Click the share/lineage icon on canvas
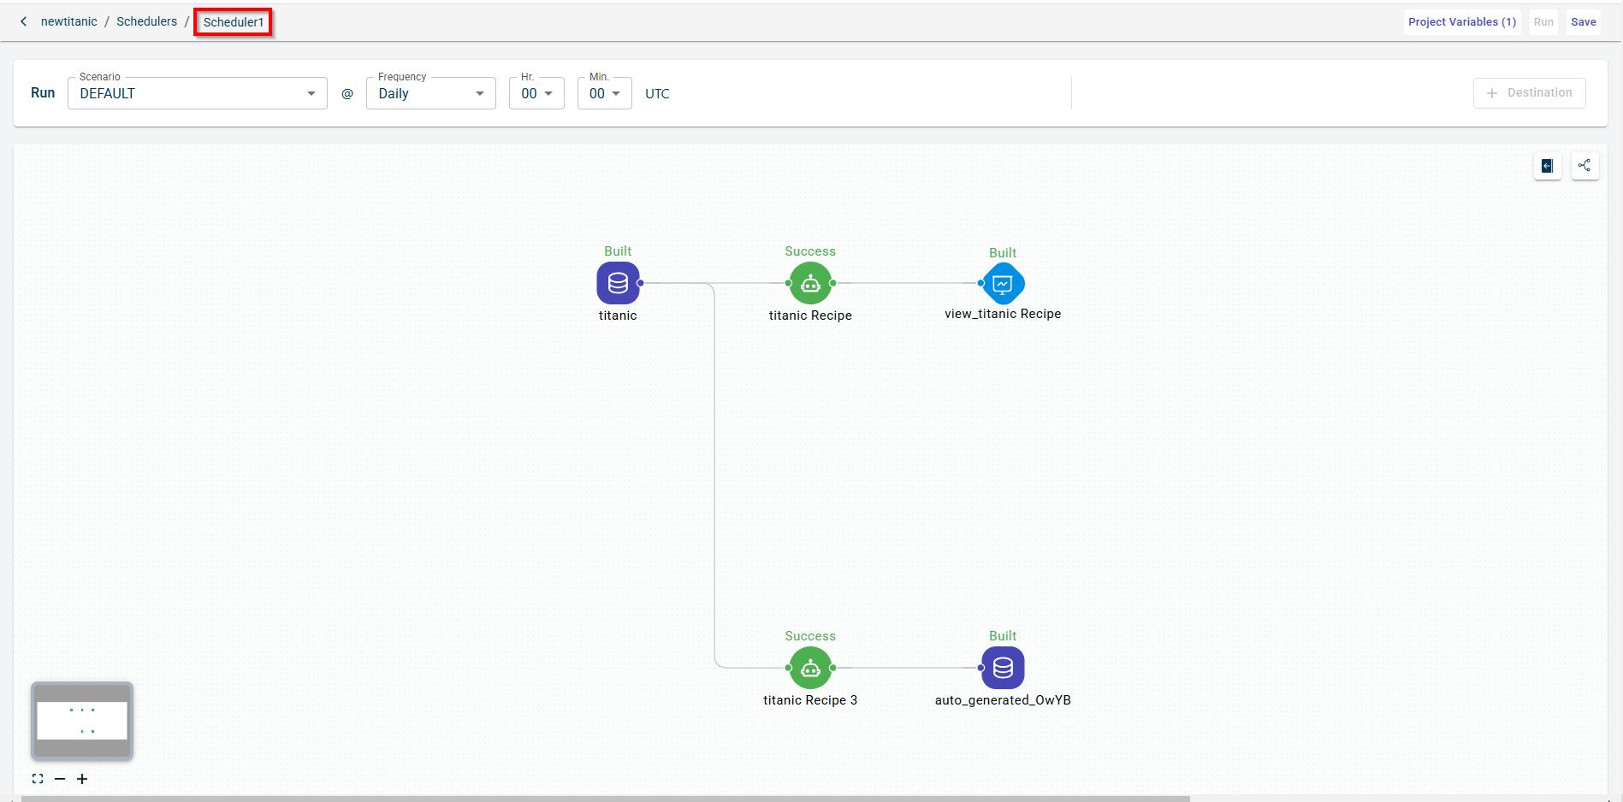The image size is (1623, 802). [x=1584, y=166]
